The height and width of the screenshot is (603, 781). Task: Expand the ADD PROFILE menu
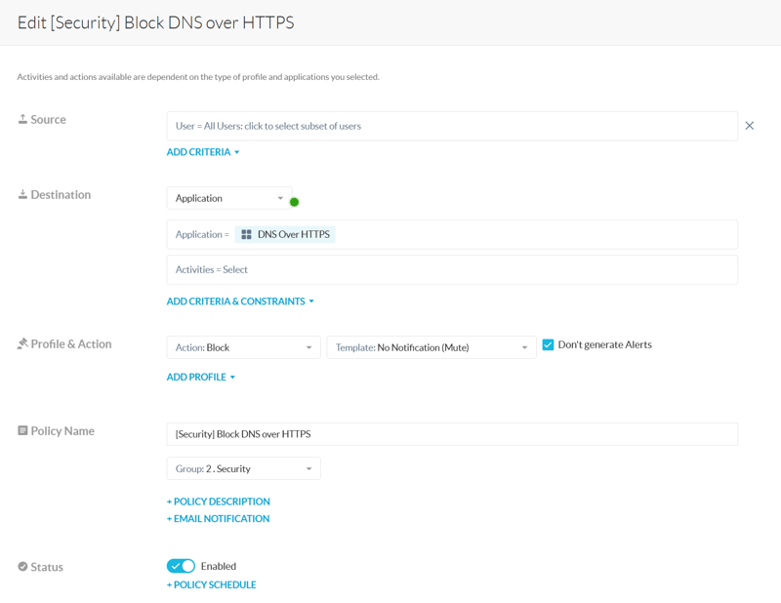tap(200, 377)
